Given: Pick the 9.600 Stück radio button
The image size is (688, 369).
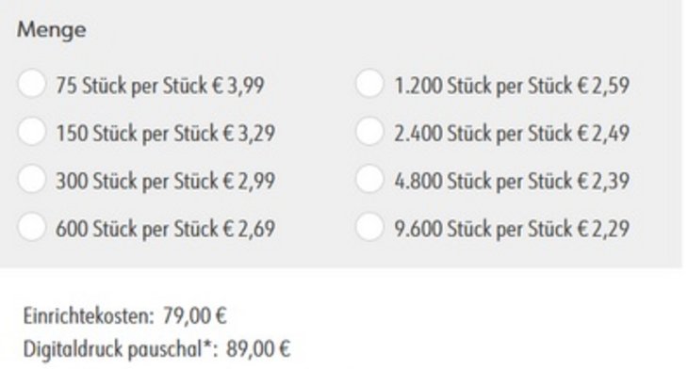Looking at the screenshot, I should point(369,227).
